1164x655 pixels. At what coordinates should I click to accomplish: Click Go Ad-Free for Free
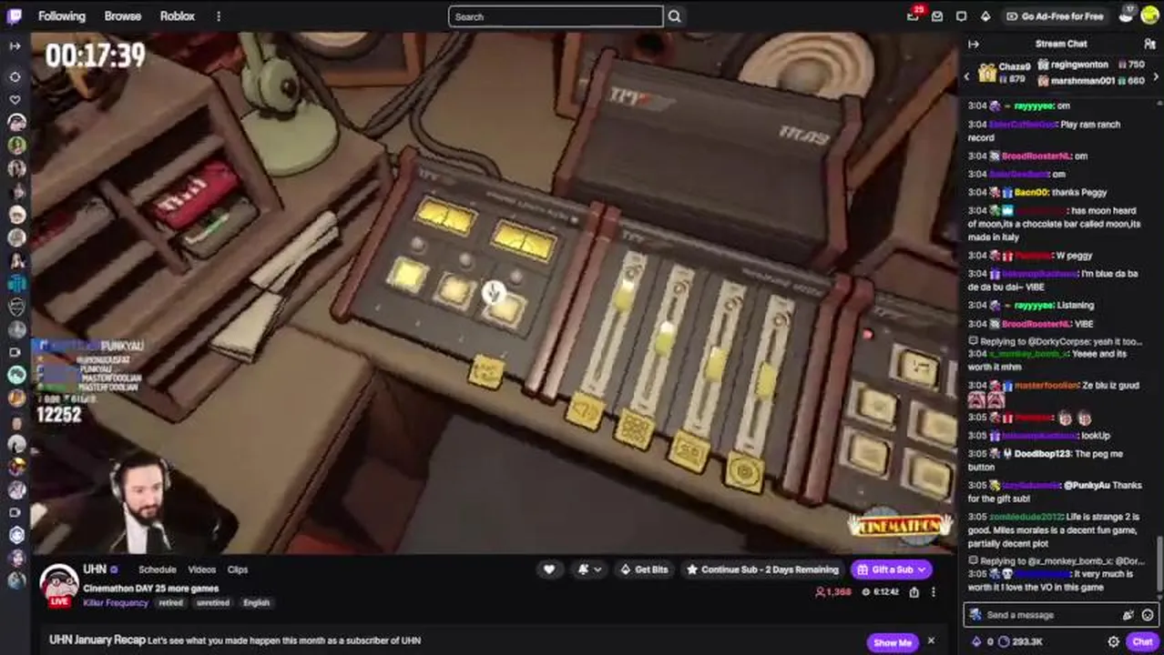coord(1055,16)
